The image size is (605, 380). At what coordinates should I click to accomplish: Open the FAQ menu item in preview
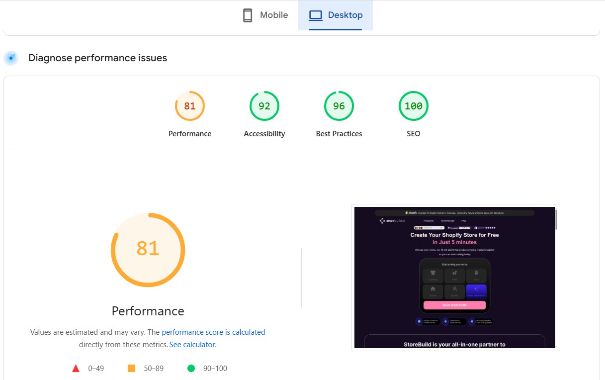(x=463, y=221)
